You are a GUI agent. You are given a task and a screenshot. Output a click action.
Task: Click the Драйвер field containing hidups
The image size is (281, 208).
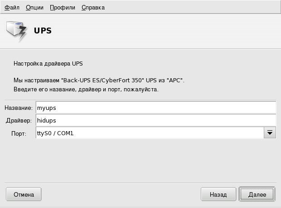155,120
